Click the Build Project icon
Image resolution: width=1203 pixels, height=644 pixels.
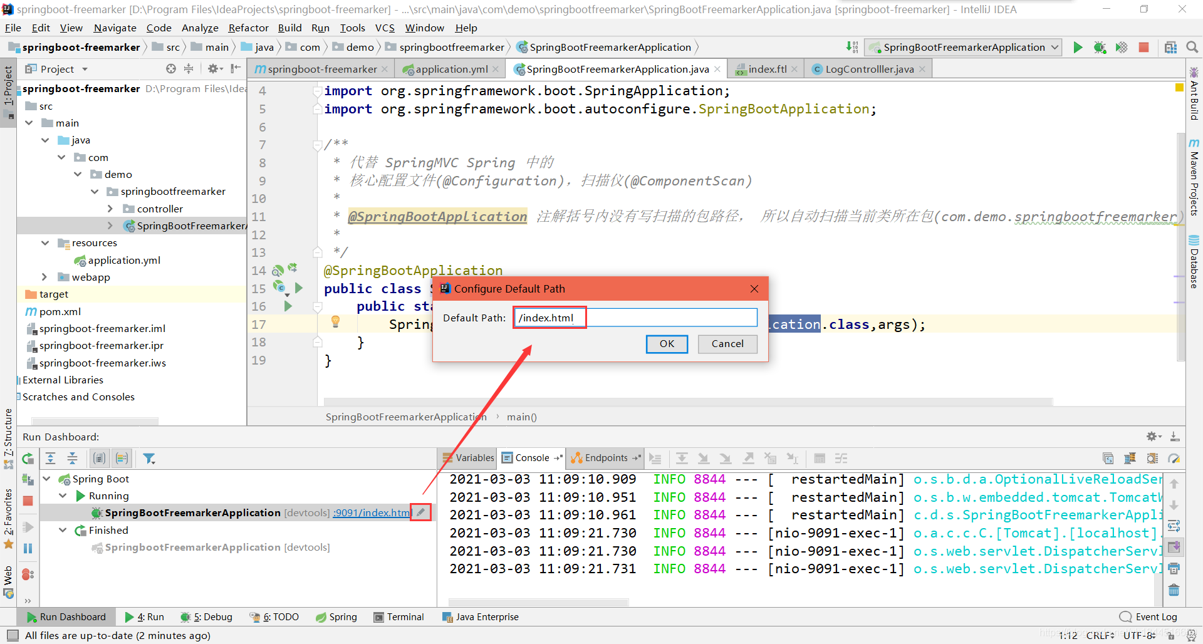[x=852, y=47]
